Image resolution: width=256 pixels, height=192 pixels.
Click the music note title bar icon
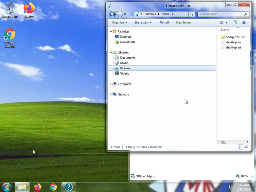click(x=109, y=6)
